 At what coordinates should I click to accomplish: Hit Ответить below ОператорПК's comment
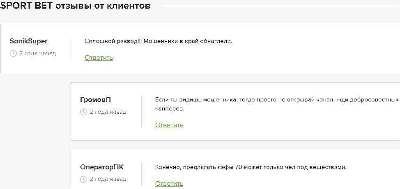(169, 184)
